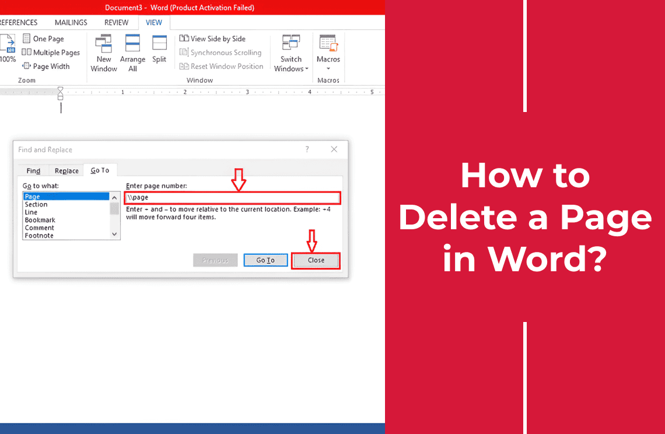
Task: Switch to the Find tab
Action: click(34, 171)
